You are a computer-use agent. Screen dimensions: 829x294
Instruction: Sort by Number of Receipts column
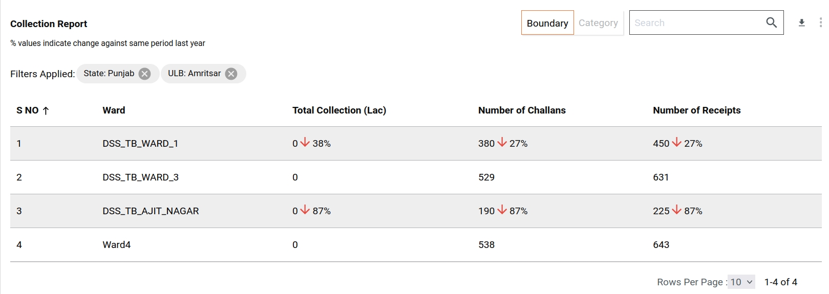coord(696,110)
